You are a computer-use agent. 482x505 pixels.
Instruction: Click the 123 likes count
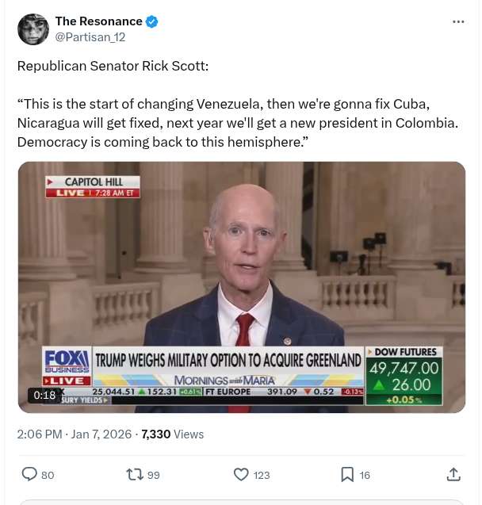click(x=262, y=475)
